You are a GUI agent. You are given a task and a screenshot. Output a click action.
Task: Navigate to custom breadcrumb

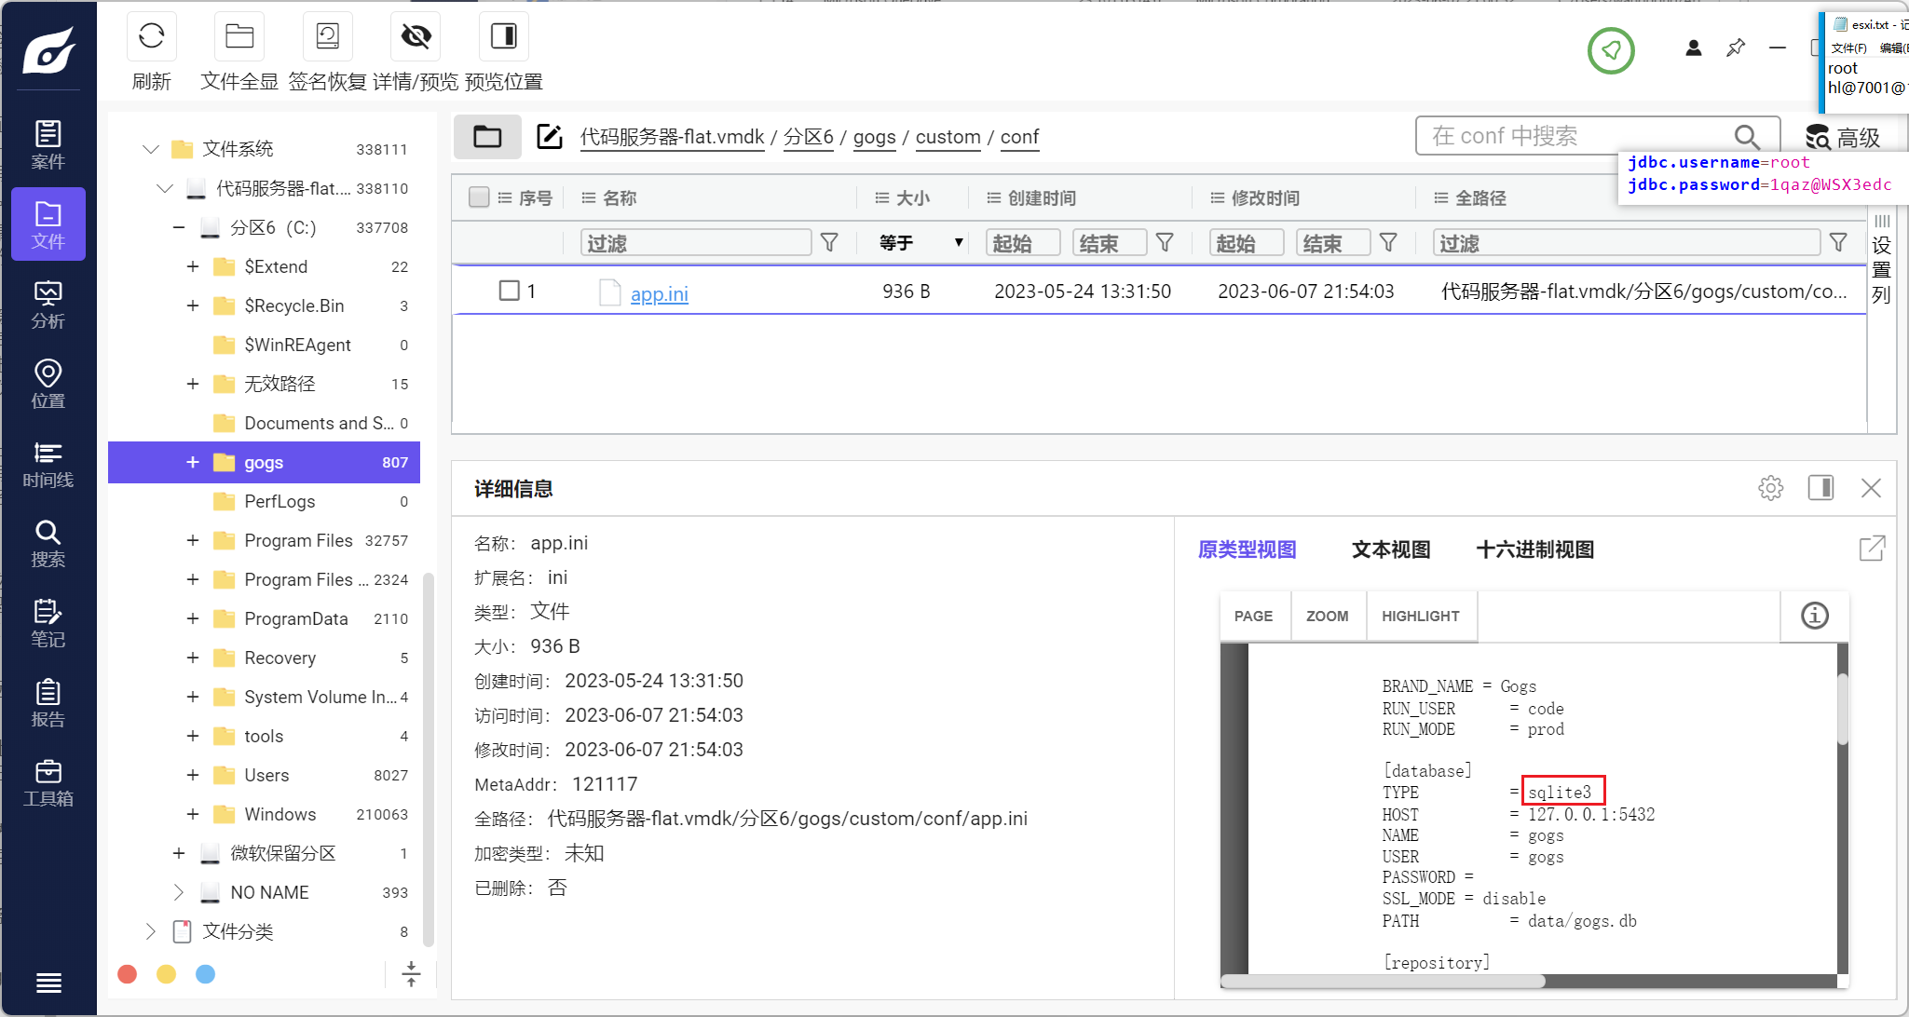tap(948, 137)
